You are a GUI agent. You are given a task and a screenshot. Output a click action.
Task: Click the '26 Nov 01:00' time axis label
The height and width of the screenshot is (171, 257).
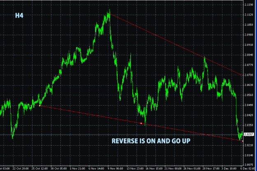192,169
